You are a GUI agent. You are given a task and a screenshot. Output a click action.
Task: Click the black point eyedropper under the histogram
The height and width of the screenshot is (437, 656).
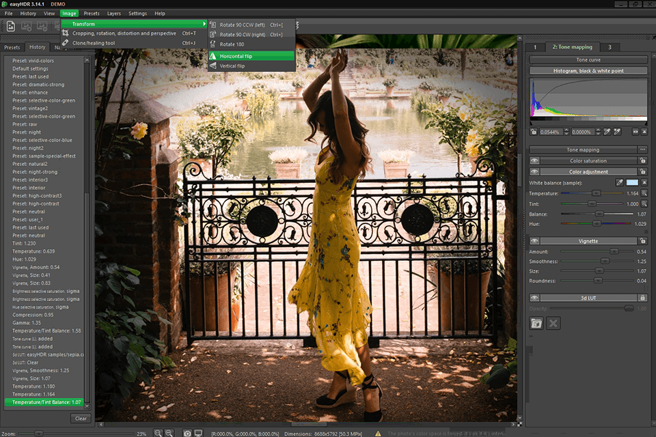[x=605, y=131]
